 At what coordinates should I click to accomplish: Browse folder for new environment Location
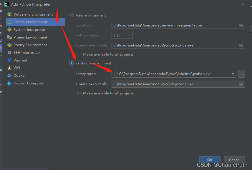(x=241, y=25)
